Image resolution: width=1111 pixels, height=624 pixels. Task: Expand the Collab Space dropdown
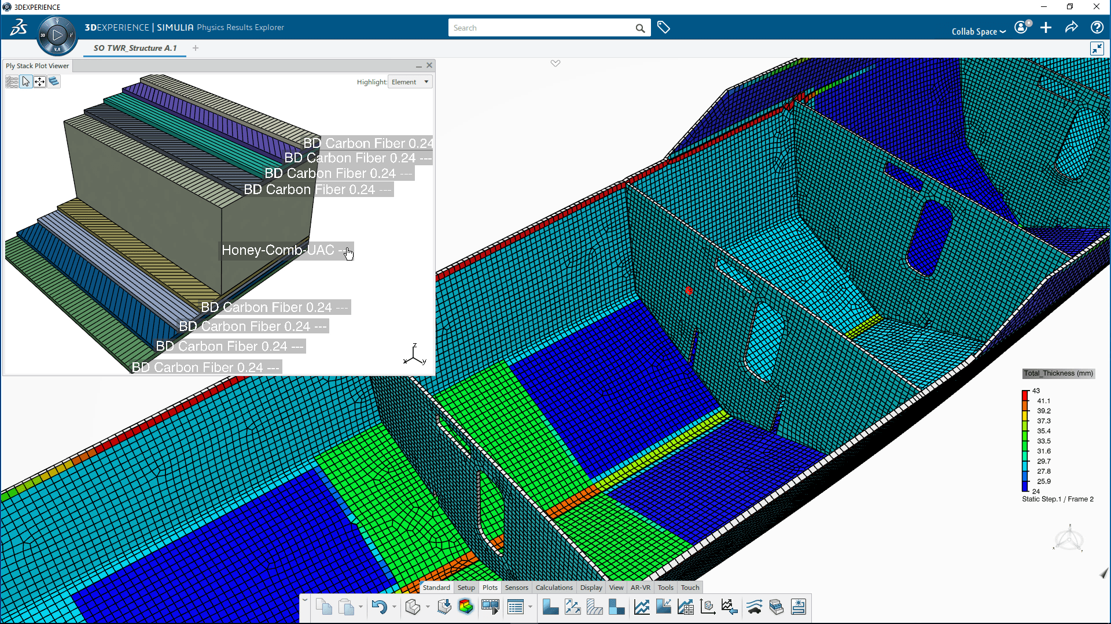click(x=978, y=31)
